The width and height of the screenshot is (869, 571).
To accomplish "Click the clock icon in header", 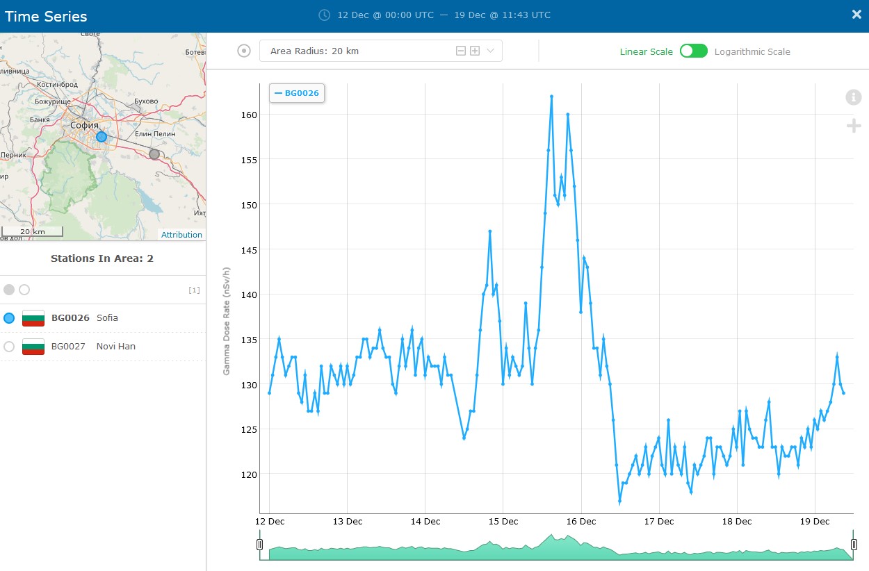I will coord(324,15).
